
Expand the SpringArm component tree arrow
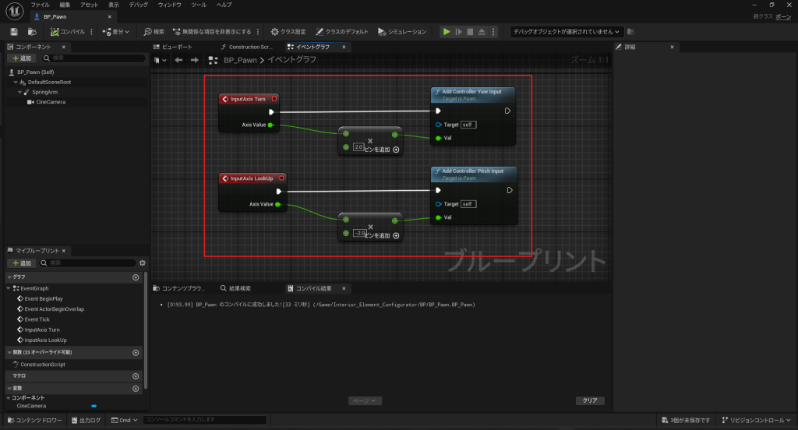(19, 92)
